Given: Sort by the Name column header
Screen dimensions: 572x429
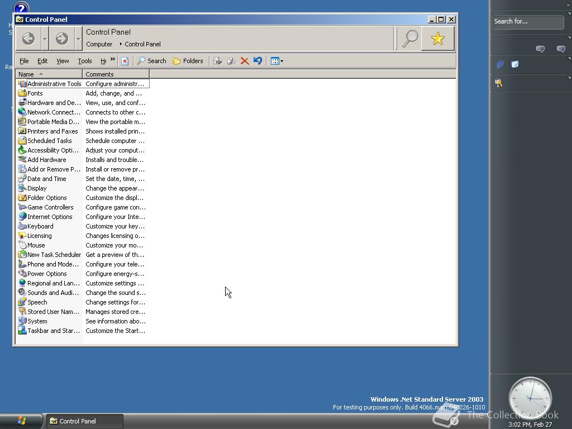Looking at the screenshot, I should pos(49,74).
